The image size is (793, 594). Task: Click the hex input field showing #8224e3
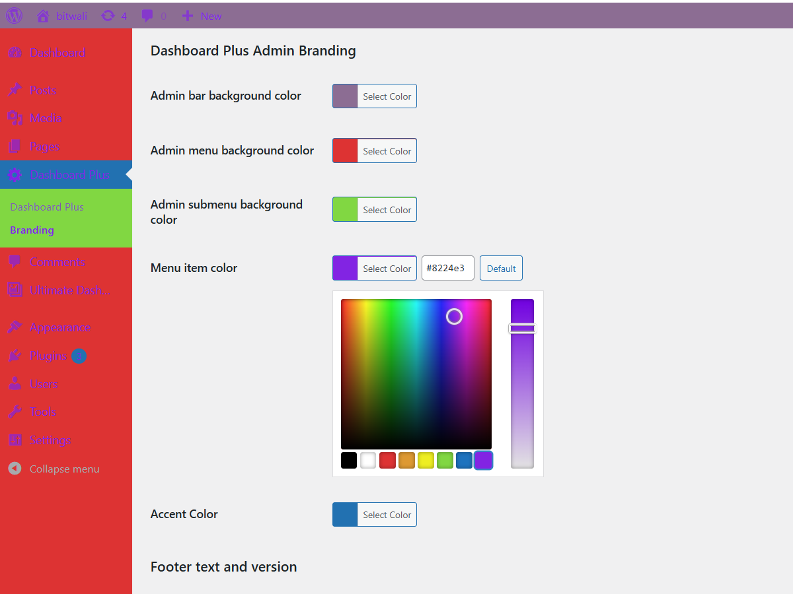click(448, 268)
